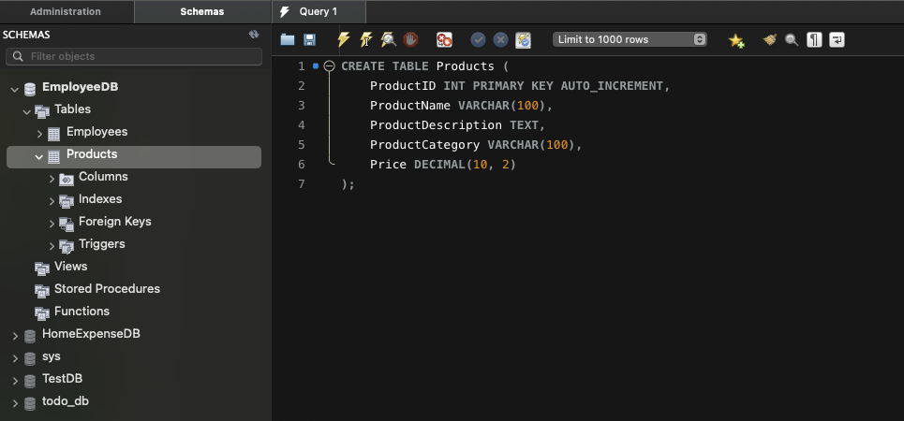Toggle invisible characters with the pilcrow icon
This screenshot has height=421, width=904.
(x=815, y=40)
